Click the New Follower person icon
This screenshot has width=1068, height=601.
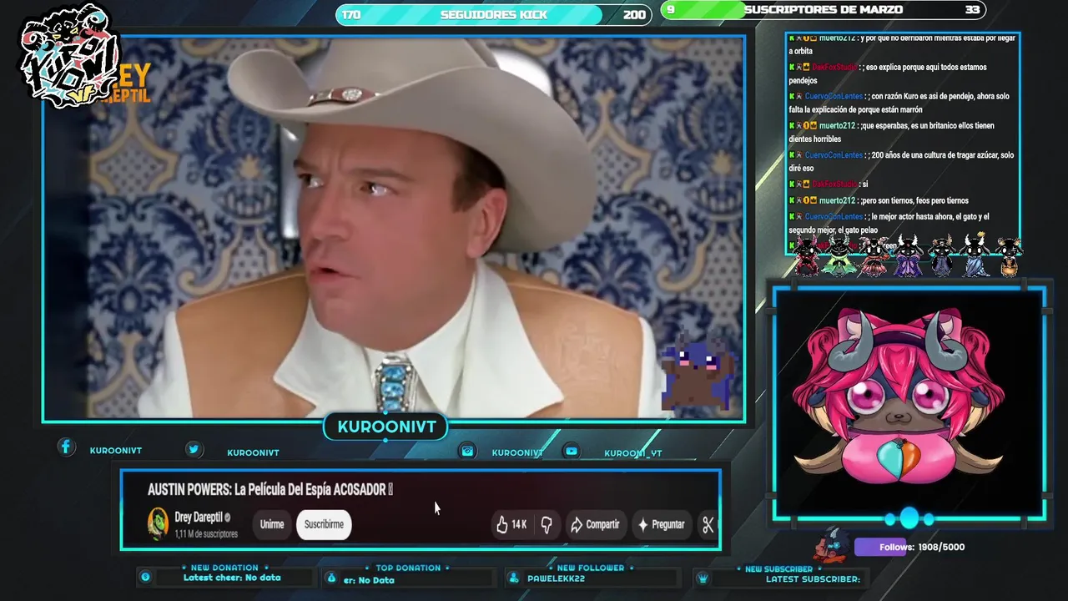point(514,578)
